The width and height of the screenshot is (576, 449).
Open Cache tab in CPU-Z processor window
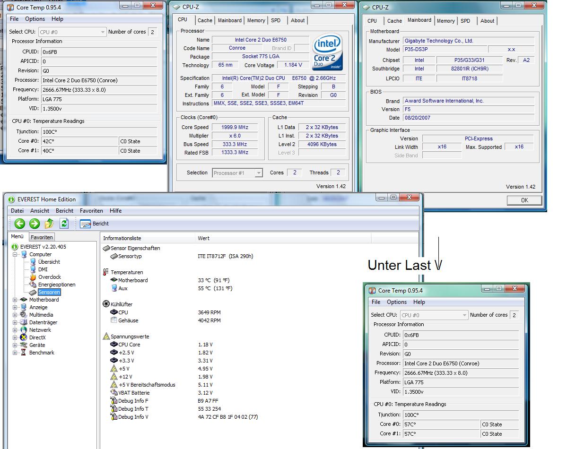pyautogui.click(x=205, y=20)
